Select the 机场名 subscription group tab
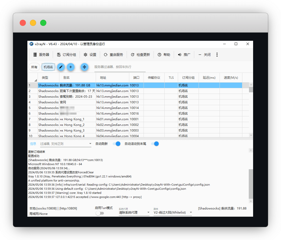281x240 pixels. pyautogui.click(x=48, y=67)
